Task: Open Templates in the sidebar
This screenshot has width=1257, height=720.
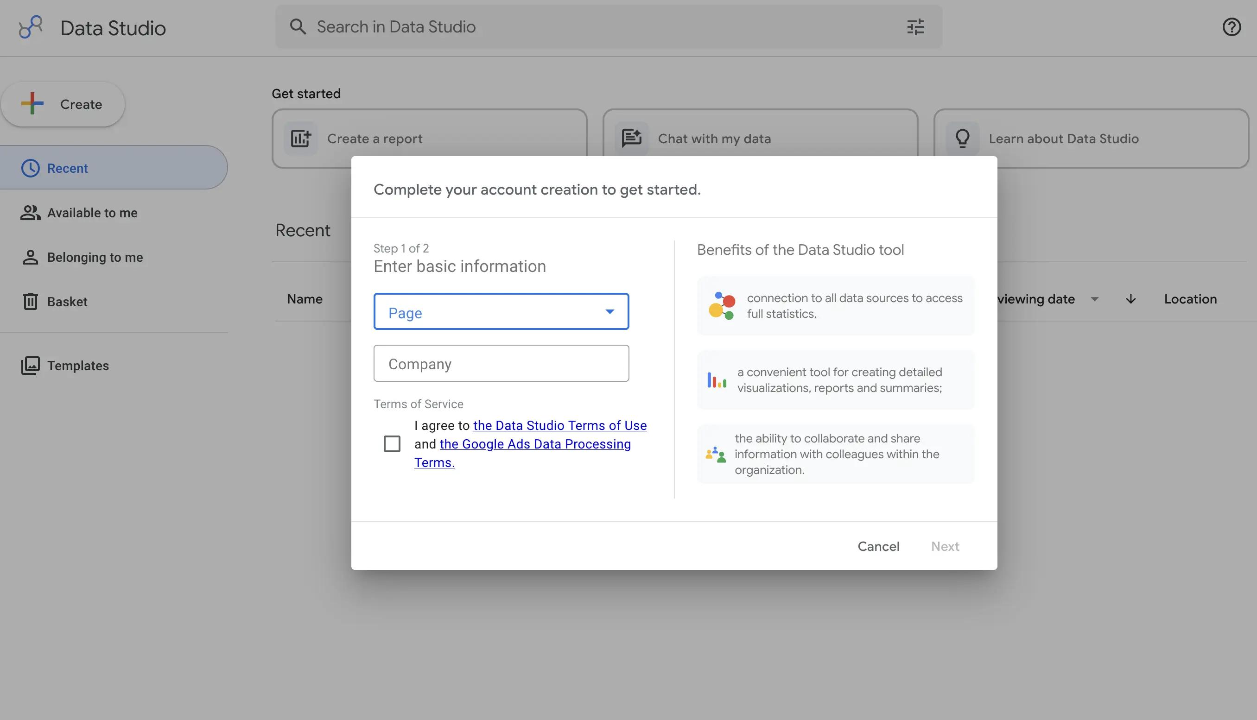Action: [78, 366]
